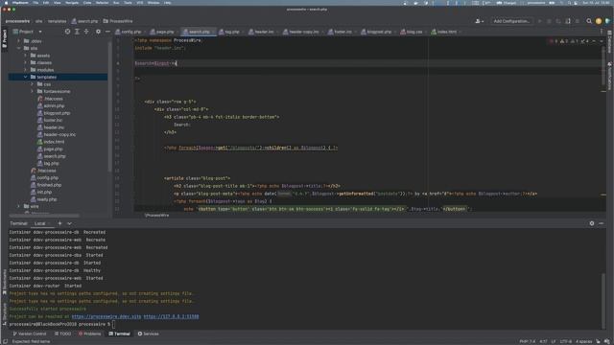Click Add Configuration button
Image resolution: width=614 pixels, height=345 pixels.
point(511,21)
